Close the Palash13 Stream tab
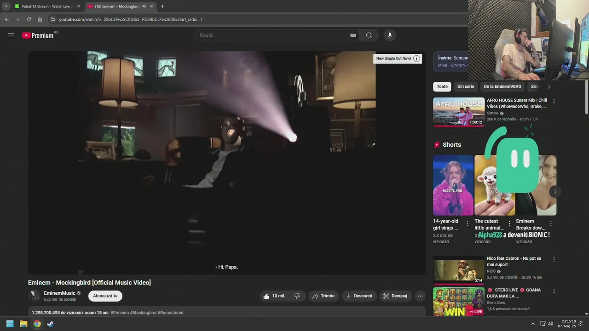This screenshot has height=331, width=589. point(78,6)
